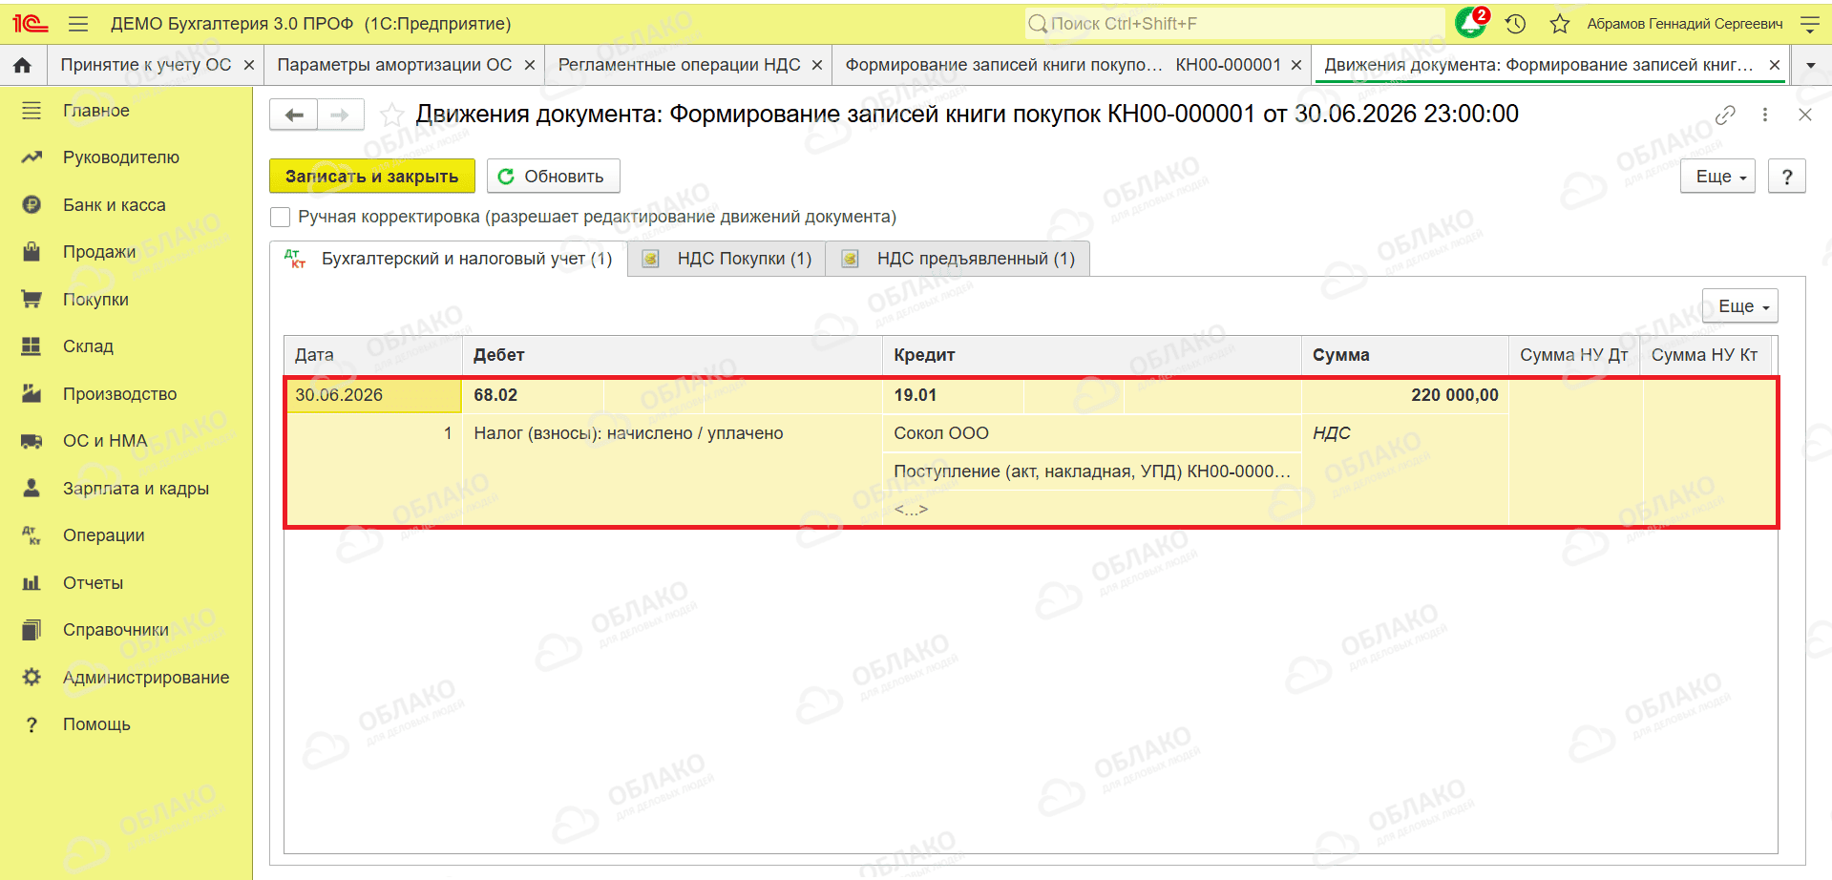The height and width of the screenshot is (880, 1832).
Task: Switch to Регламентные операции НДС tab
Action: coord(680,65)
